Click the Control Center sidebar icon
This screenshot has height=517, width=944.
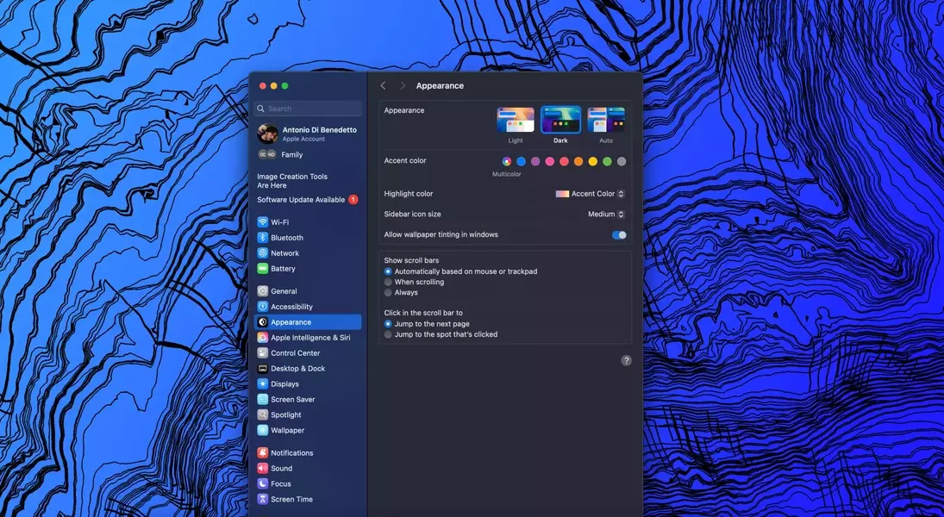pos(263,353)
